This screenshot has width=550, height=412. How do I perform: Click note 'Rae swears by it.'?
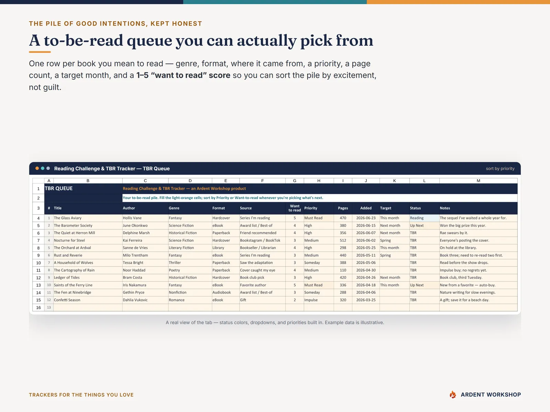(478, 233)
